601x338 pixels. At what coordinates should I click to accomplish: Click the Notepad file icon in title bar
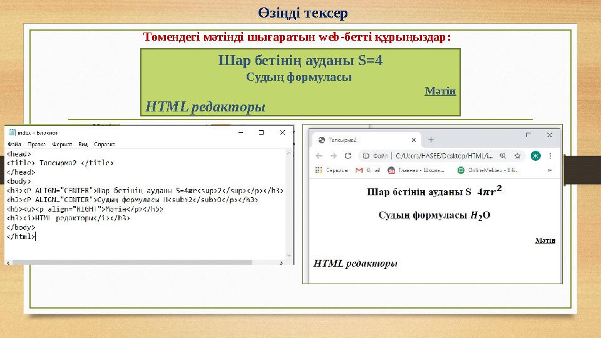click(x=12, y=132)
